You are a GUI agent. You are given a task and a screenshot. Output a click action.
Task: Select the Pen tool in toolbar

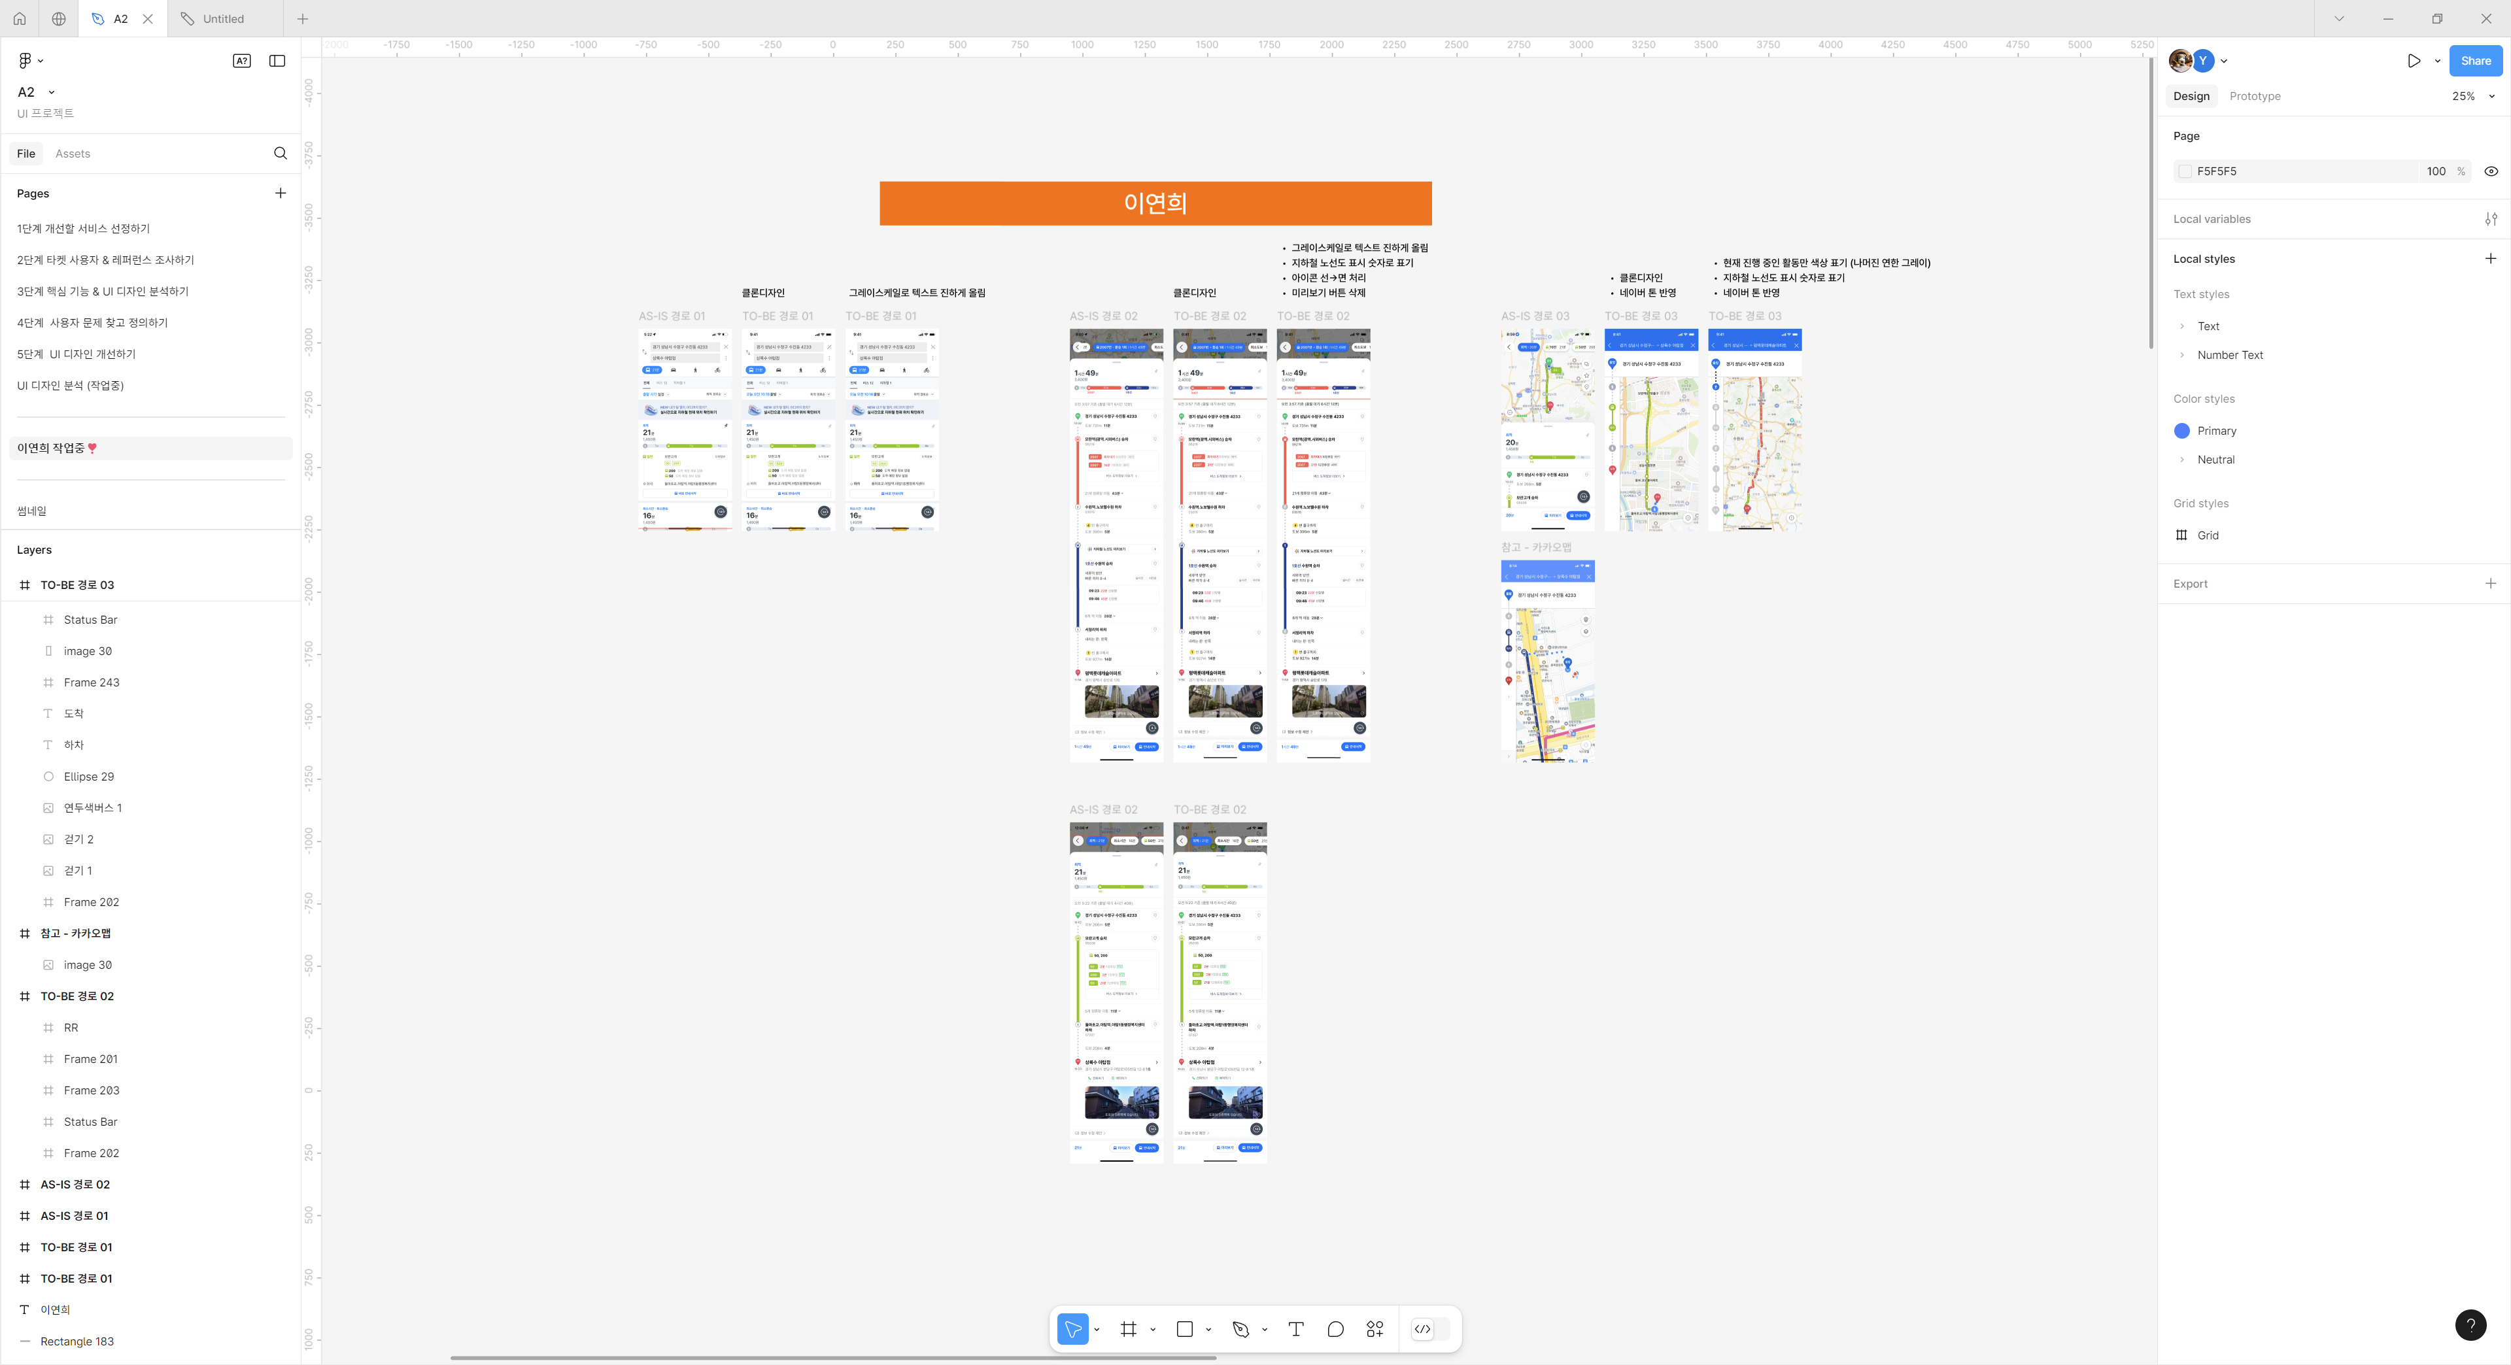[x=1241, y=1329]
